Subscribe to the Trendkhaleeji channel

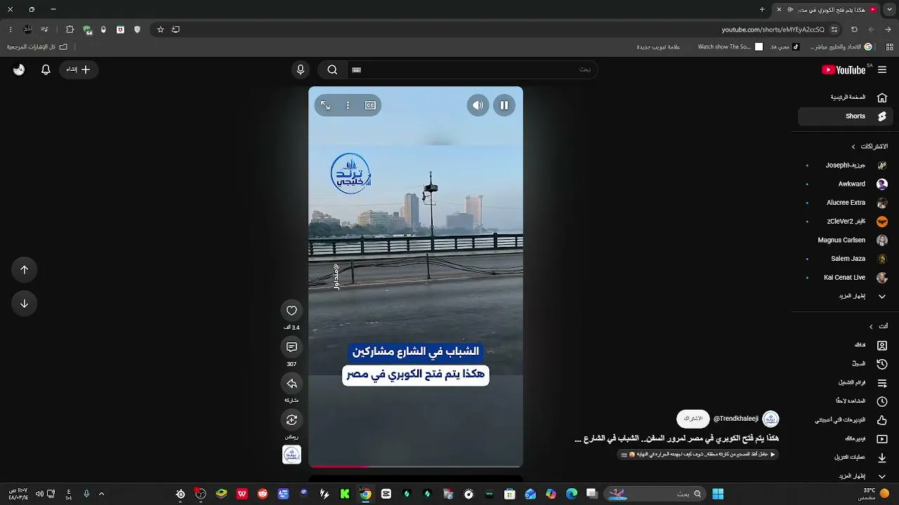(x=693, y=419)
